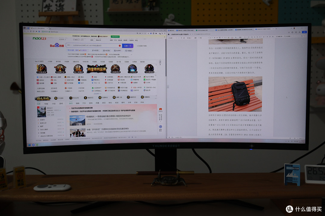Open the 腾讯文档 first tab in the editor window
This screenshot has height=216, width=325.
tap(171, 30)
